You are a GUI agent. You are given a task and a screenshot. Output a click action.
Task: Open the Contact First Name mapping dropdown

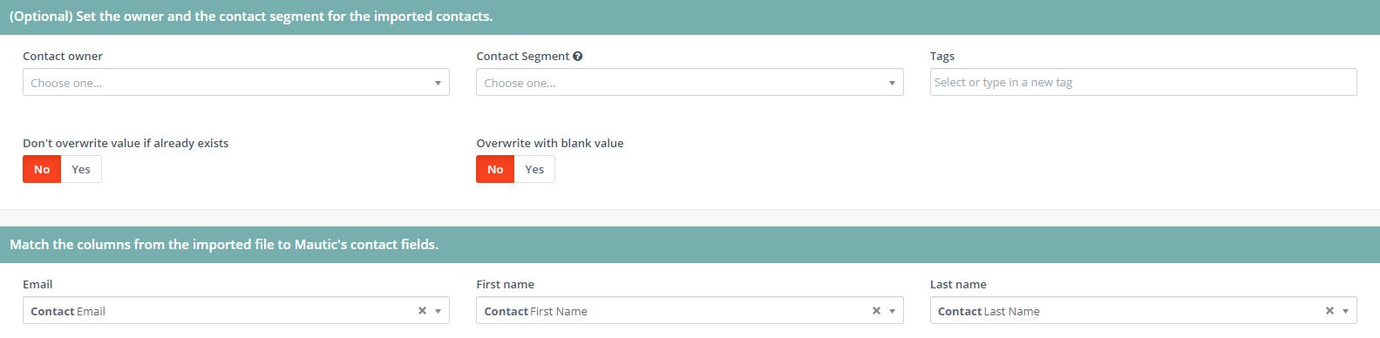[690, 311]
